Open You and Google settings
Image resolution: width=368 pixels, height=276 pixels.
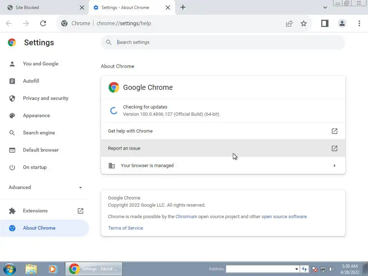[41, 64]
